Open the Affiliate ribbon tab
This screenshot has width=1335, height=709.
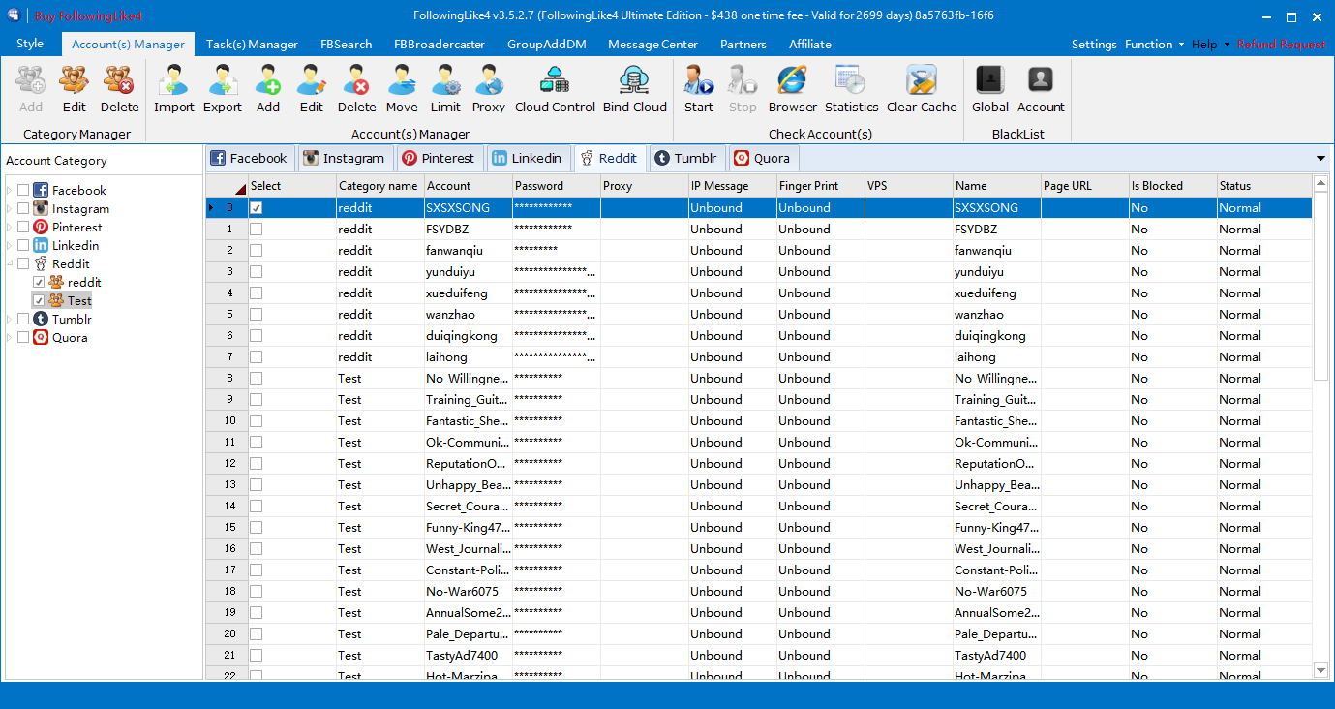[810, 45]
